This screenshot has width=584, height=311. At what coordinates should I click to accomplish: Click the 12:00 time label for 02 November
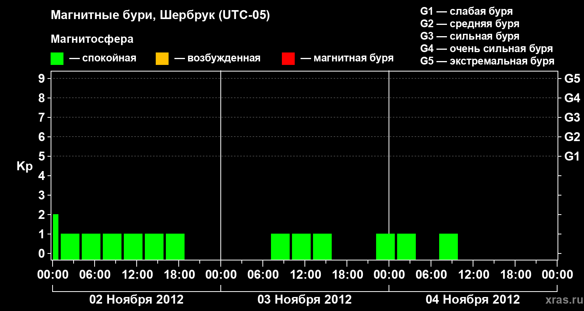(x=137, y=275)
